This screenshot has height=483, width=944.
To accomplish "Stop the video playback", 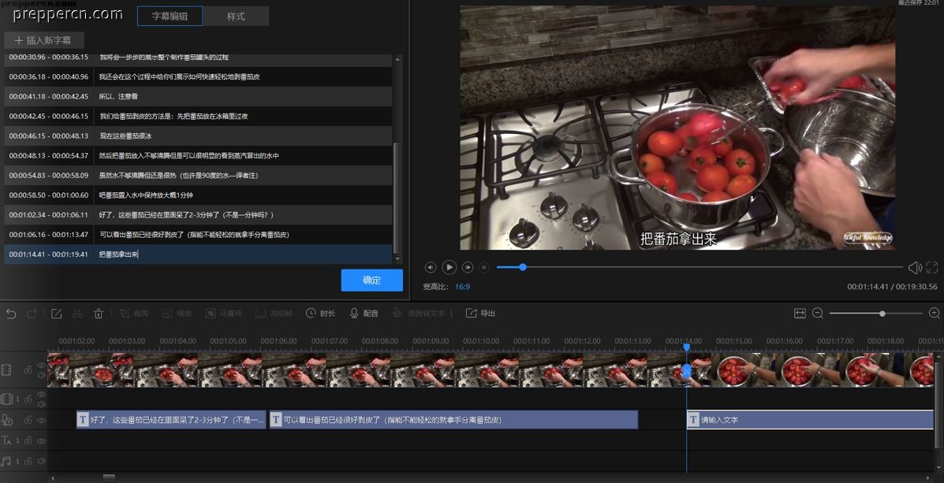I will (484, 267).
